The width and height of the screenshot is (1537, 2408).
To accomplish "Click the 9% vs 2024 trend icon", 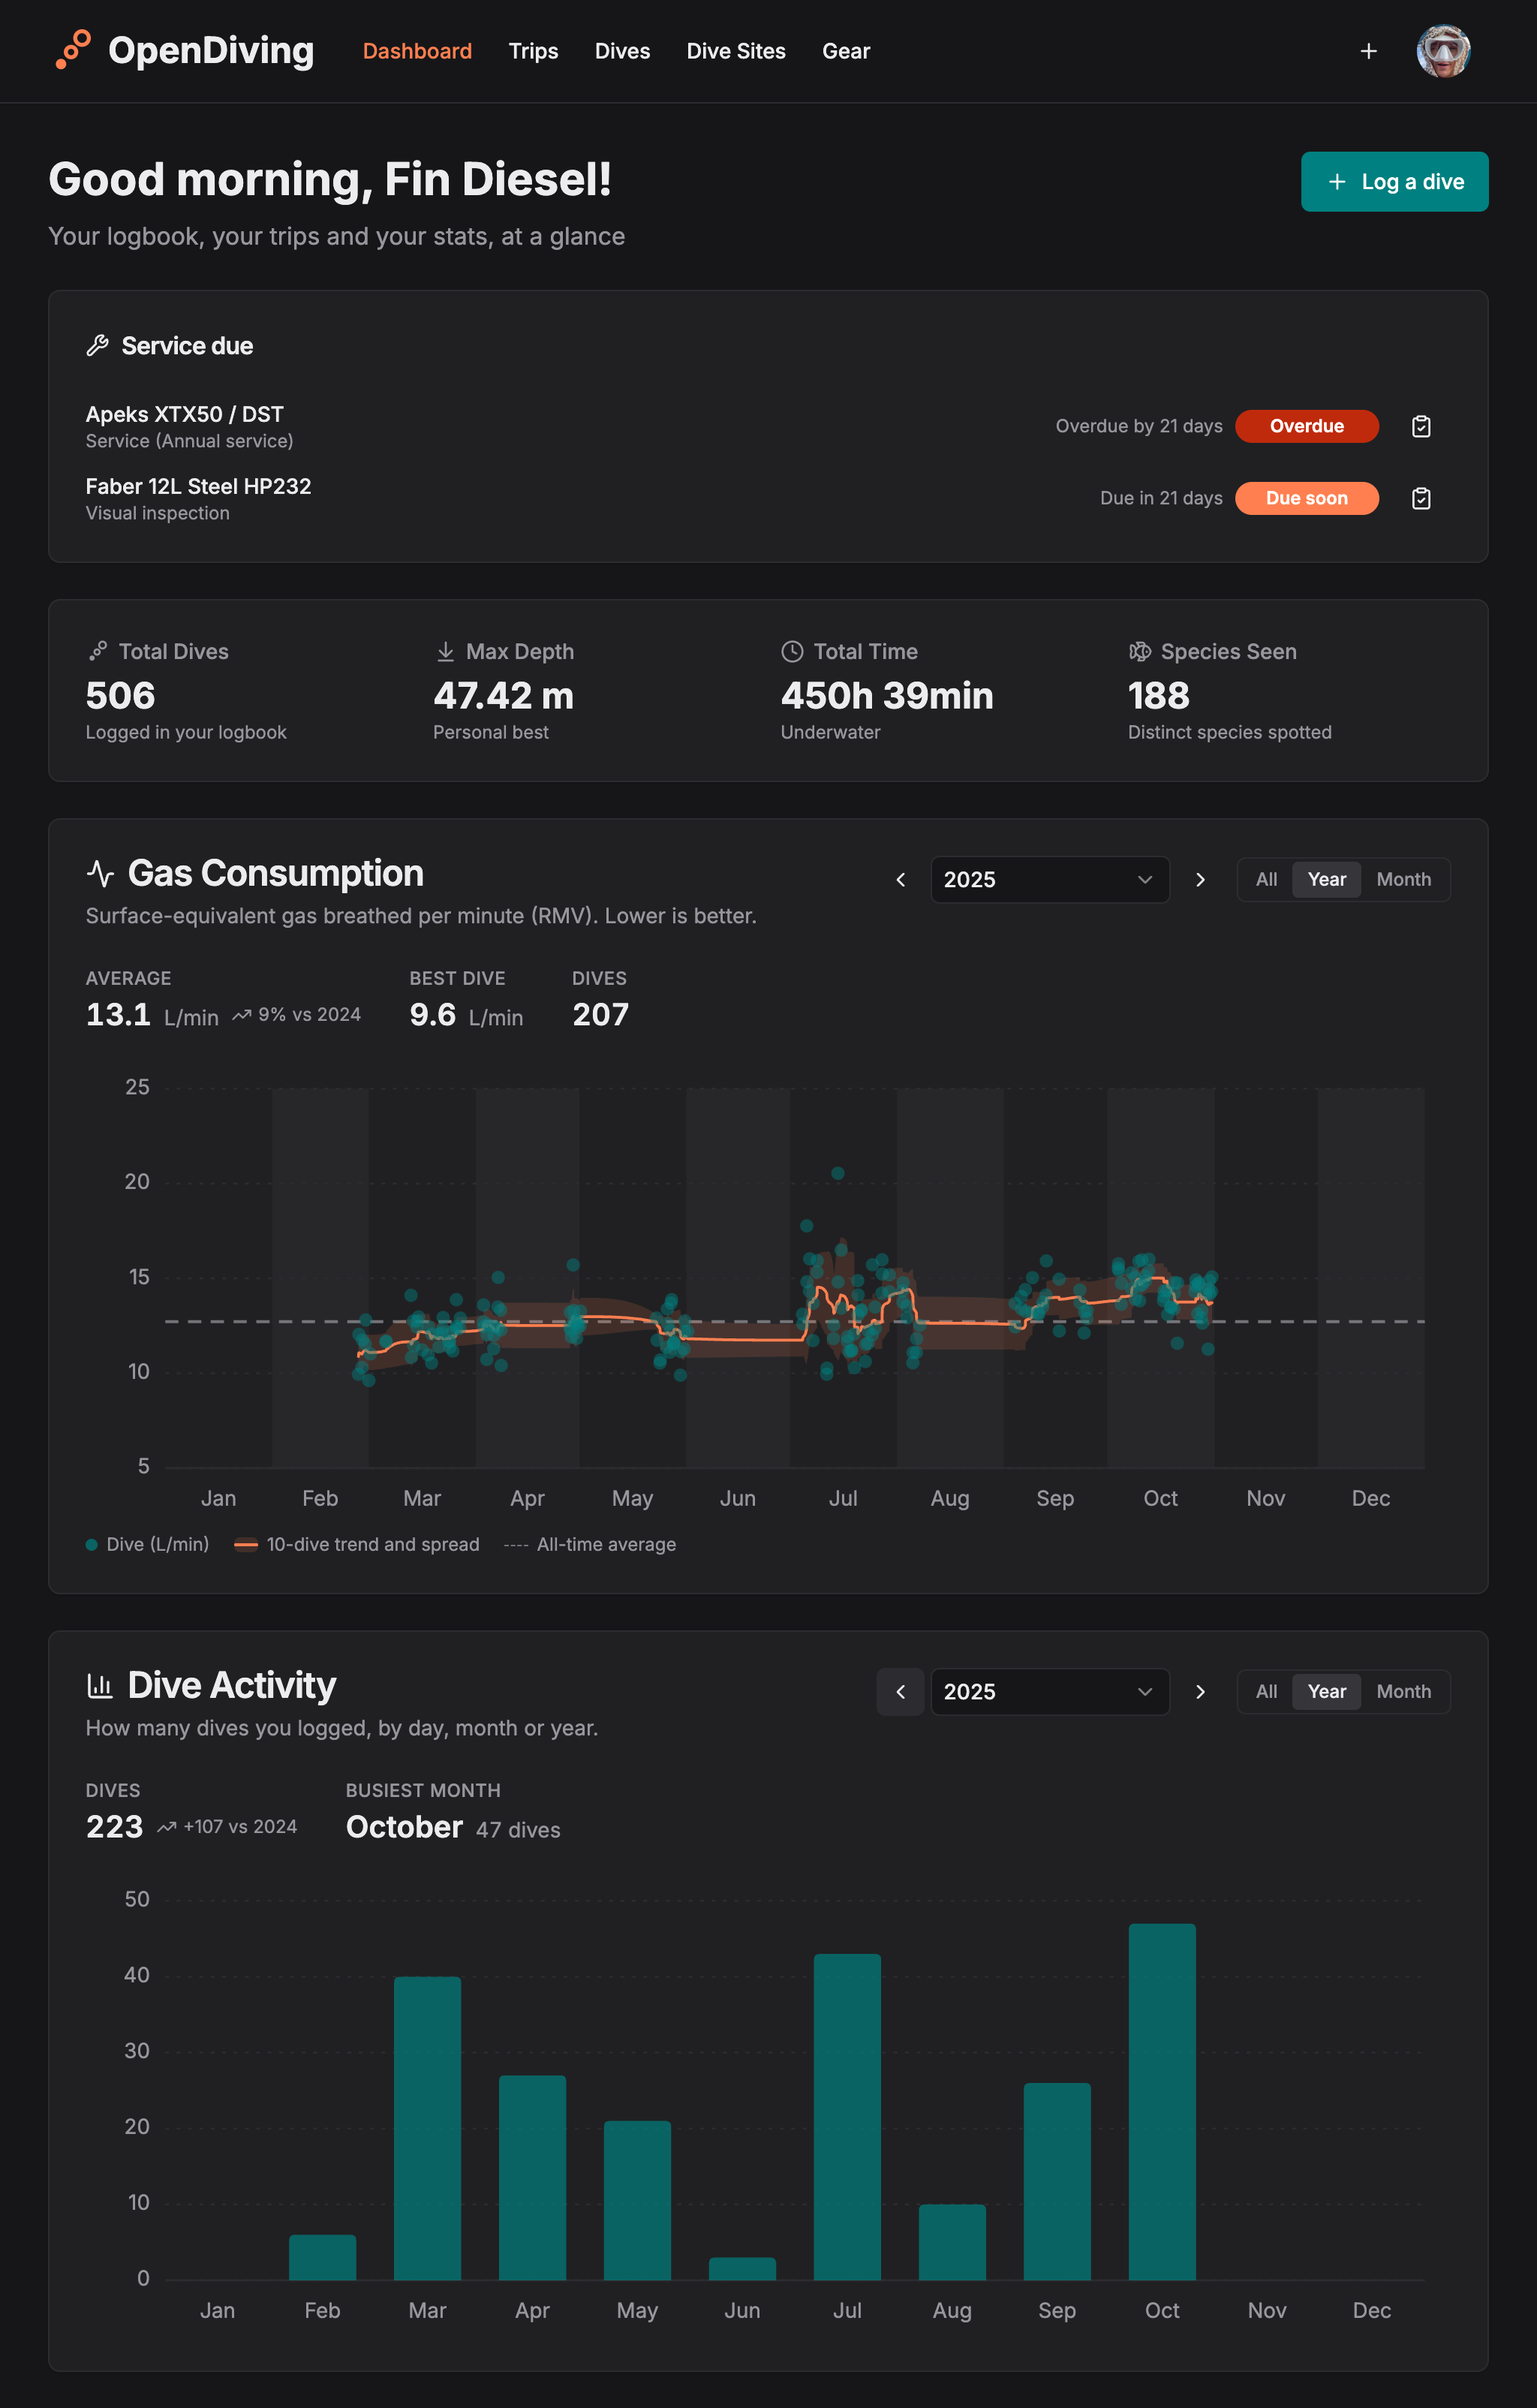I will point(241,1015).
